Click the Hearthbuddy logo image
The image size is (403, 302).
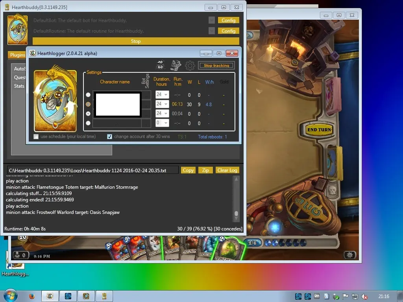17,29
